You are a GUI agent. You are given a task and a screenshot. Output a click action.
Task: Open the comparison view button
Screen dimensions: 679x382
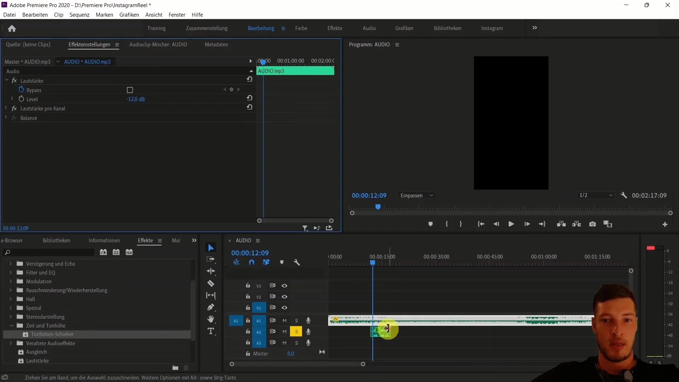pos(608,224)
